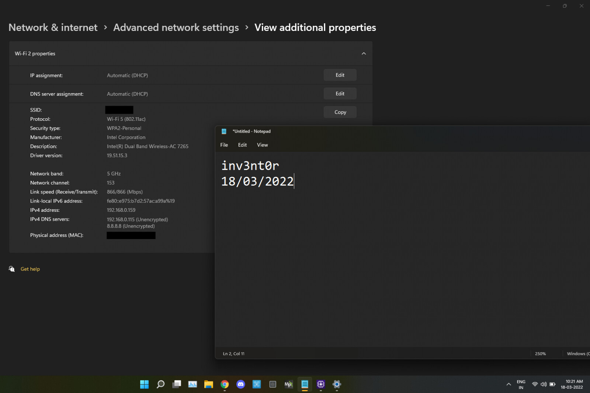Open Google Chrome from the taskbar

(x=225, y=384)
